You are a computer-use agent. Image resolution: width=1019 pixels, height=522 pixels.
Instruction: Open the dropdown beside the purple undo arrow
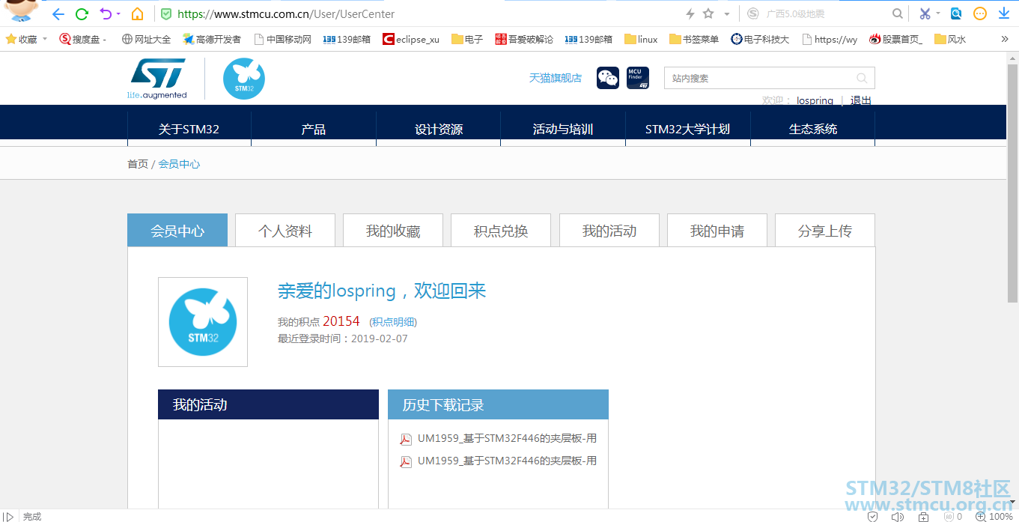[x=118, y=14]
